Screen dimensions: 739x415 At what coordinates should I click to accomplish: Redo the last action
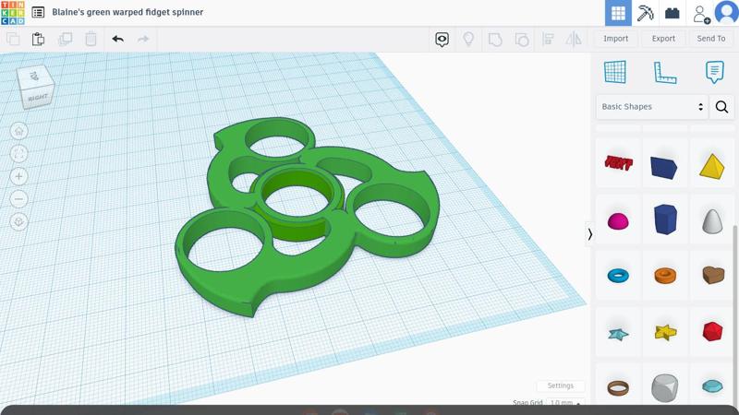143,39
